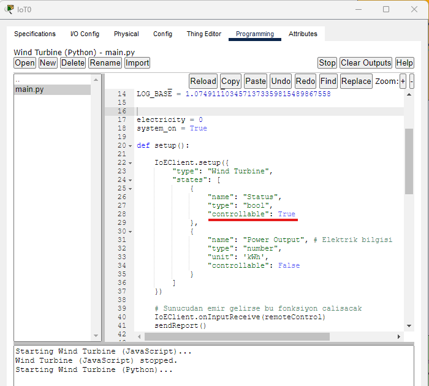Click the Paste toolbar button
This screenshot has width=429, height=386.
[256, 81]
